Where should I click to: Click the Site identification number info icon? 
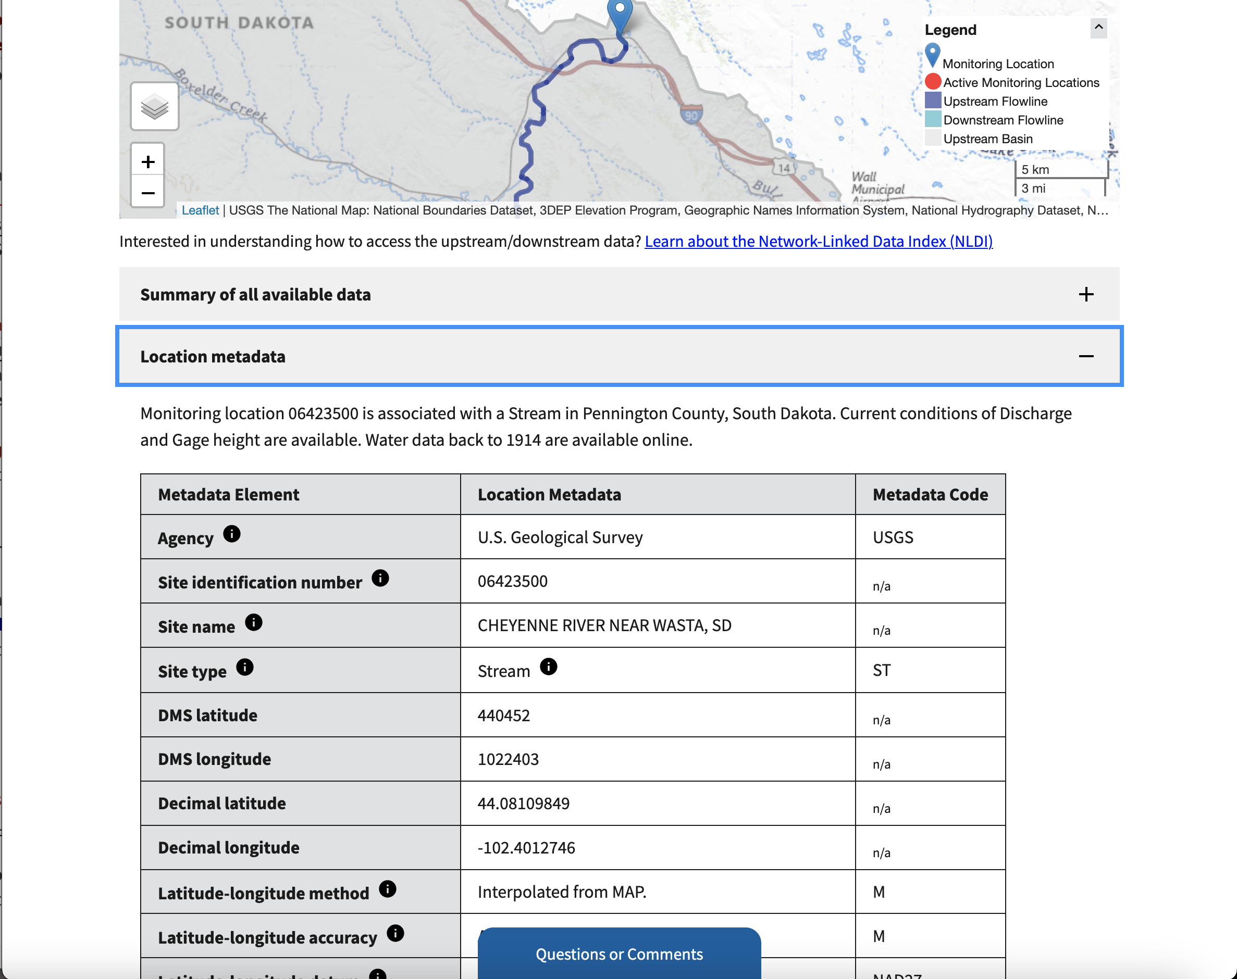coord(380,578)
